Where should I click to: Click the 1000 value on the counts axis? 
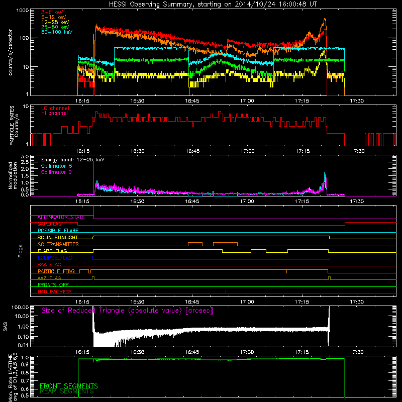coord(22,11)
